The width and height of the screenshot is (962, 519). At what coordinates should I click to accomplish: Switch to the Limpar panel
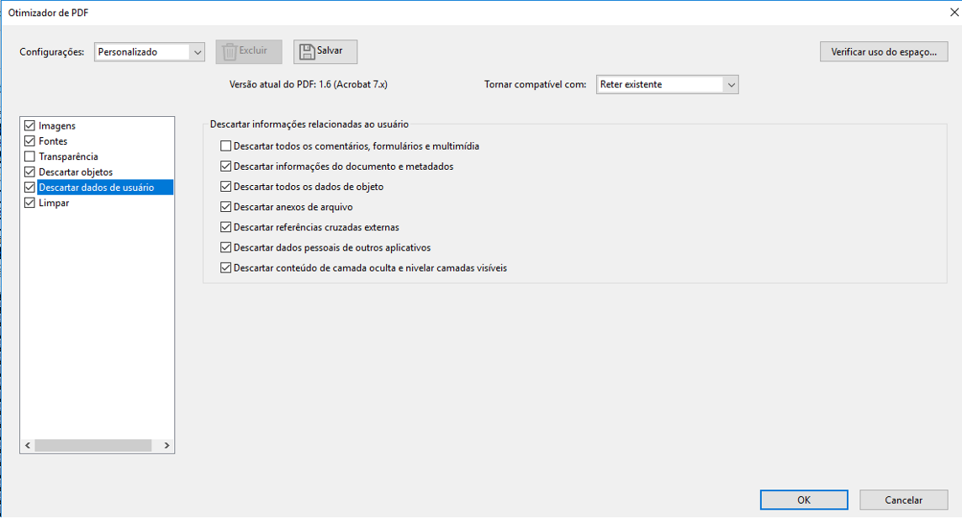pyautogui.click(x=54, y=204)
